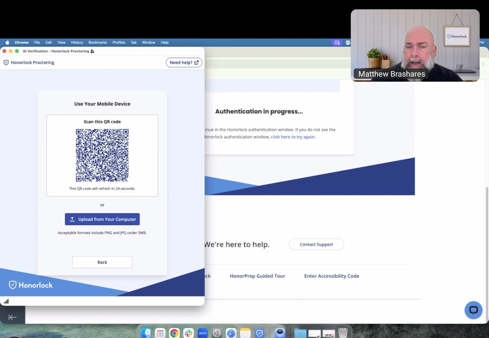Open the Apple menu
Image resolution: width=489 pixels, height=338 pixels.
click(7, 42)
